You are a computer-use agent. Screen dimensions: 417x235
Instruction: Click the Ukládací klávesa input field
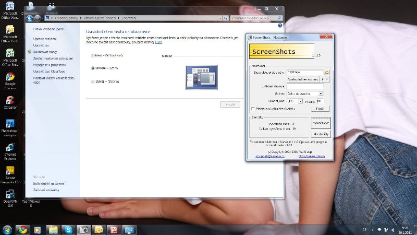pos(305,86)
